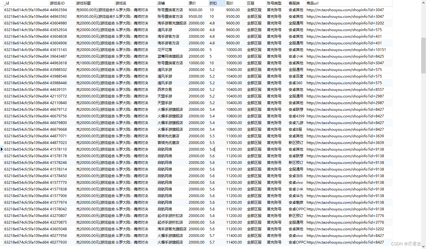The width and height of the screenshot is (426, 249).
Task: Select the game ID cell 44963618
Action: 62,63
